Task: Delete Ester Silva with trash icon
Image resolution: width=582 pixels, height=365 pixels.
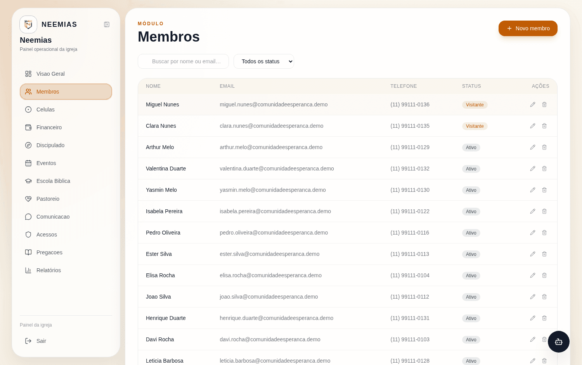Action: point(544,254)
